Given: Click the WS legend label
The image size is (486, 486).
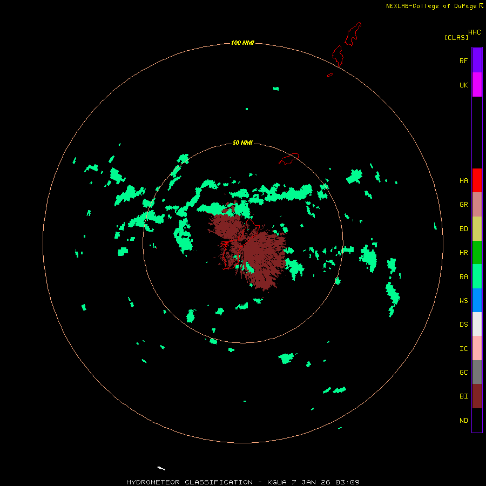Looking at the screenshot, I should click(x=463, y=301).
